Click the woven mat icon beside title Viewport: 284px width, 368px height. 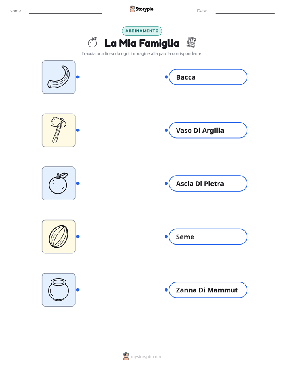[191, 43]
